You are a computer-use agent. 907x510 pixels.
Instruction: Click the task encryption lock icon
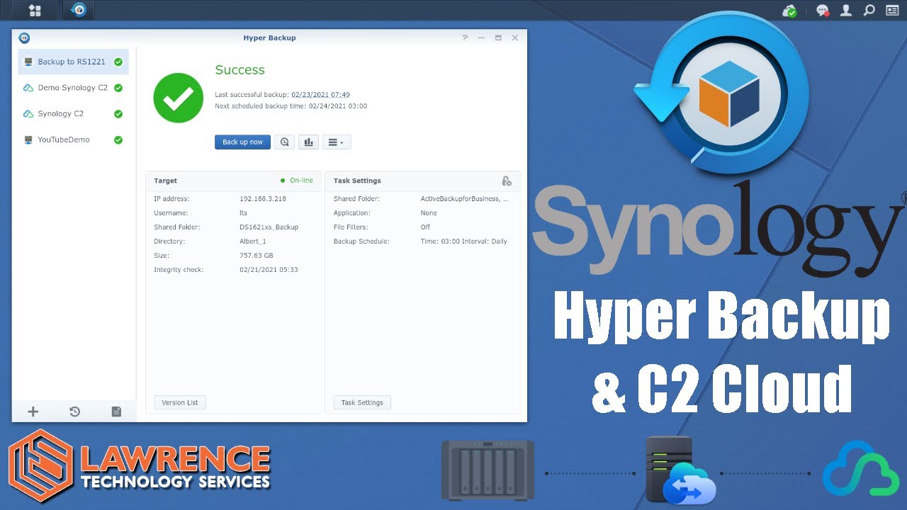(506, 181)
